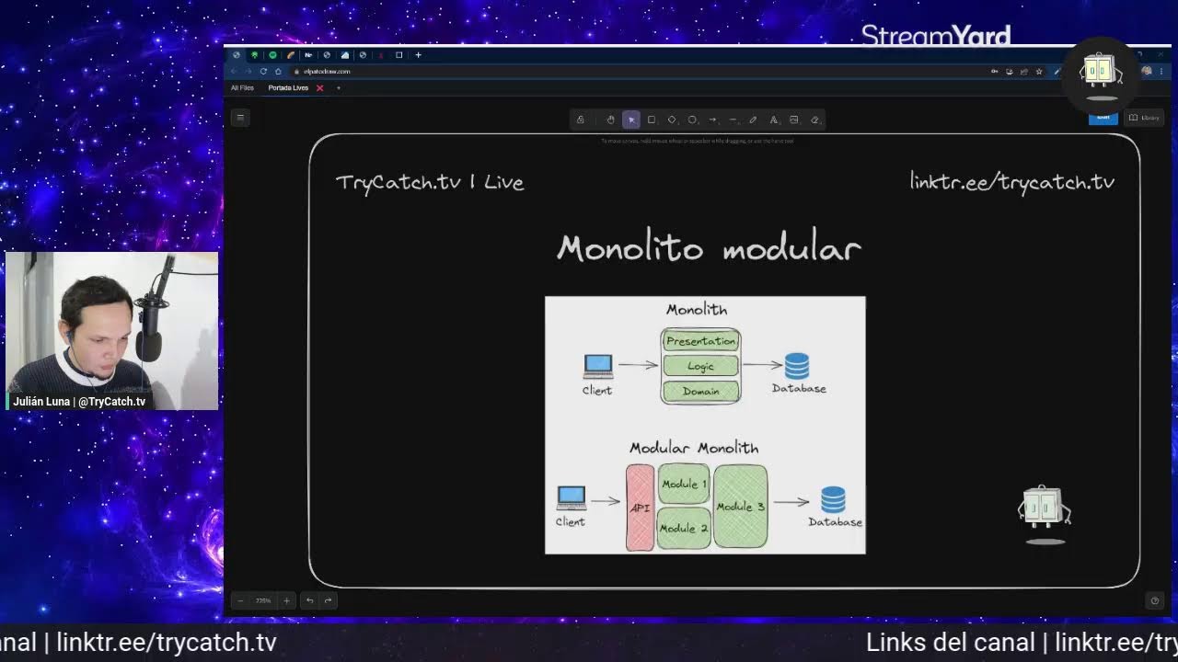Select the Ellipse shape tool
Screen dimensions: 1178x662
pos(692,120)
